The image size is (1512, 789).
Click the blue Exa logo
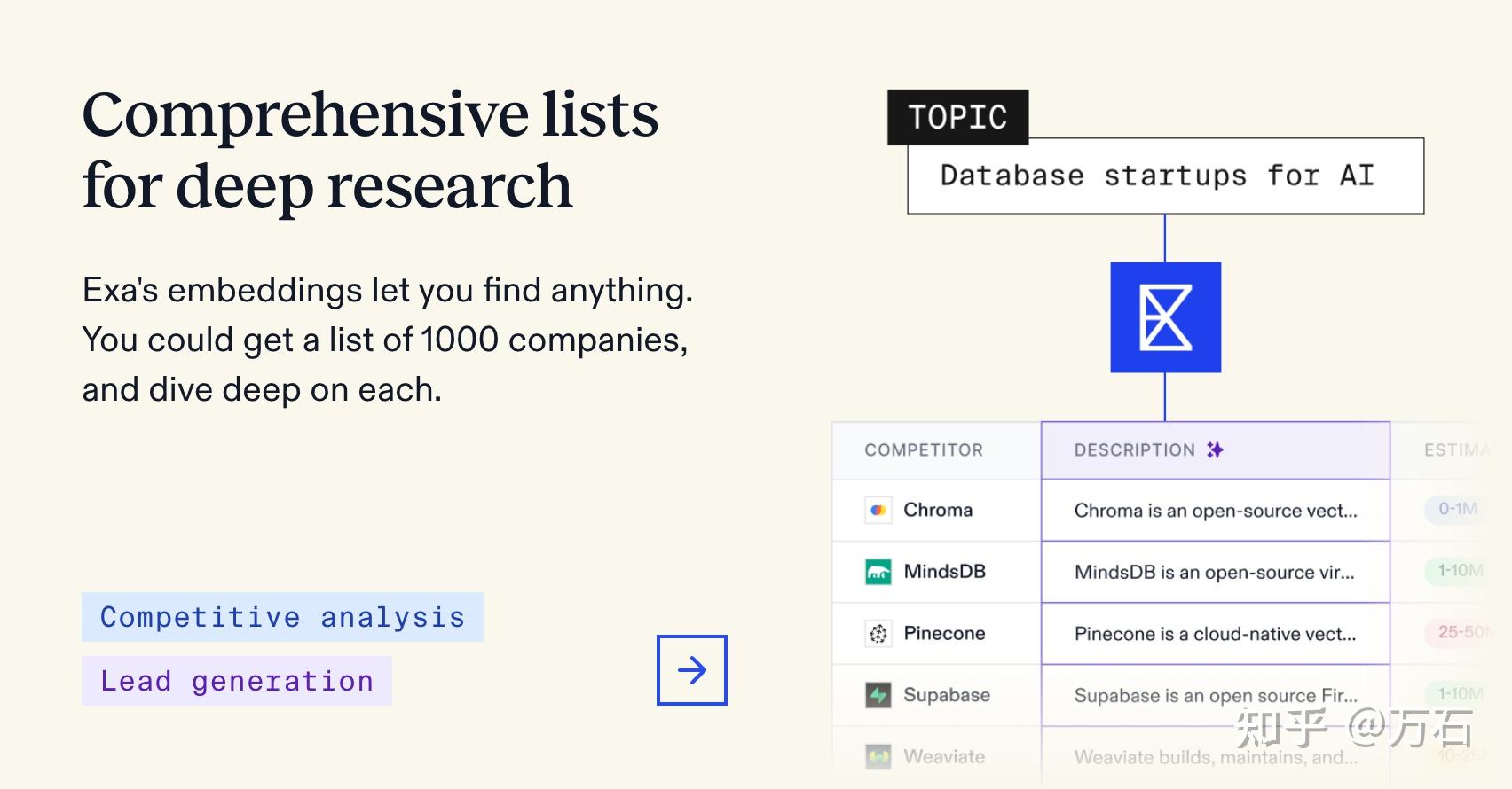tap(1165, 317)
